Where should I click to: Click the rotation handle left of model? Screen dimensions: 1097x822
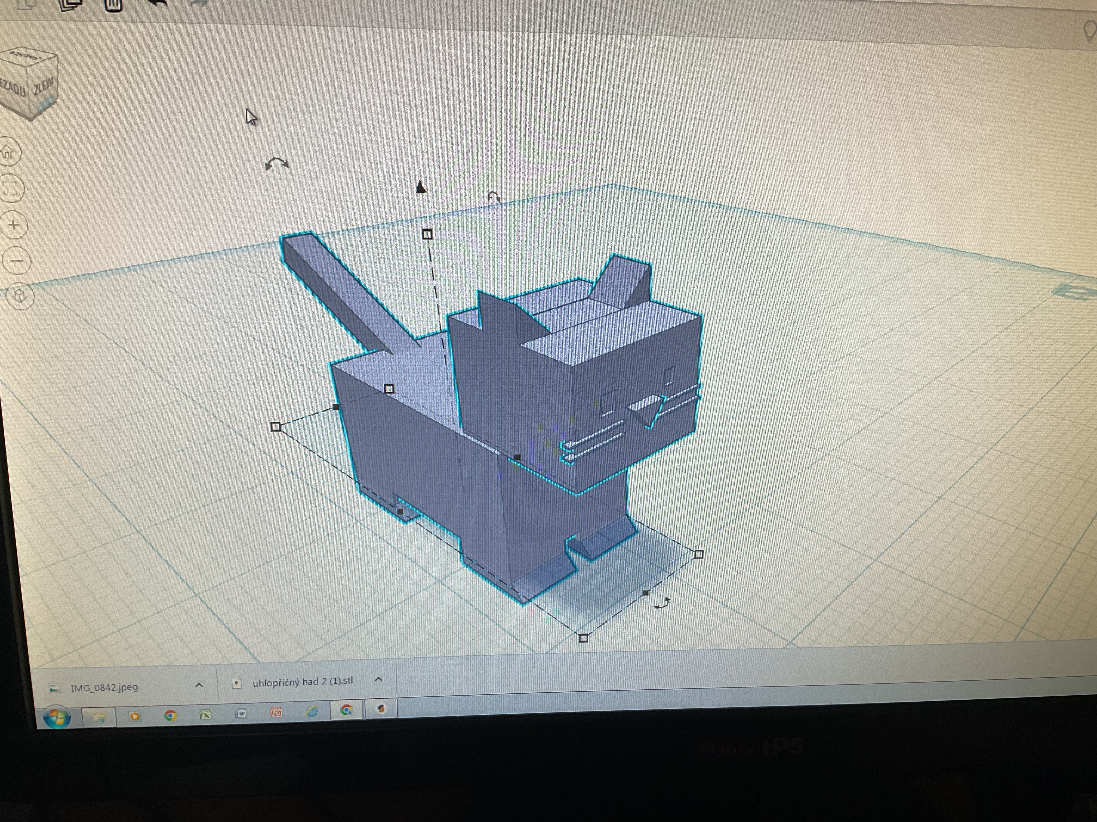[276, 164]
